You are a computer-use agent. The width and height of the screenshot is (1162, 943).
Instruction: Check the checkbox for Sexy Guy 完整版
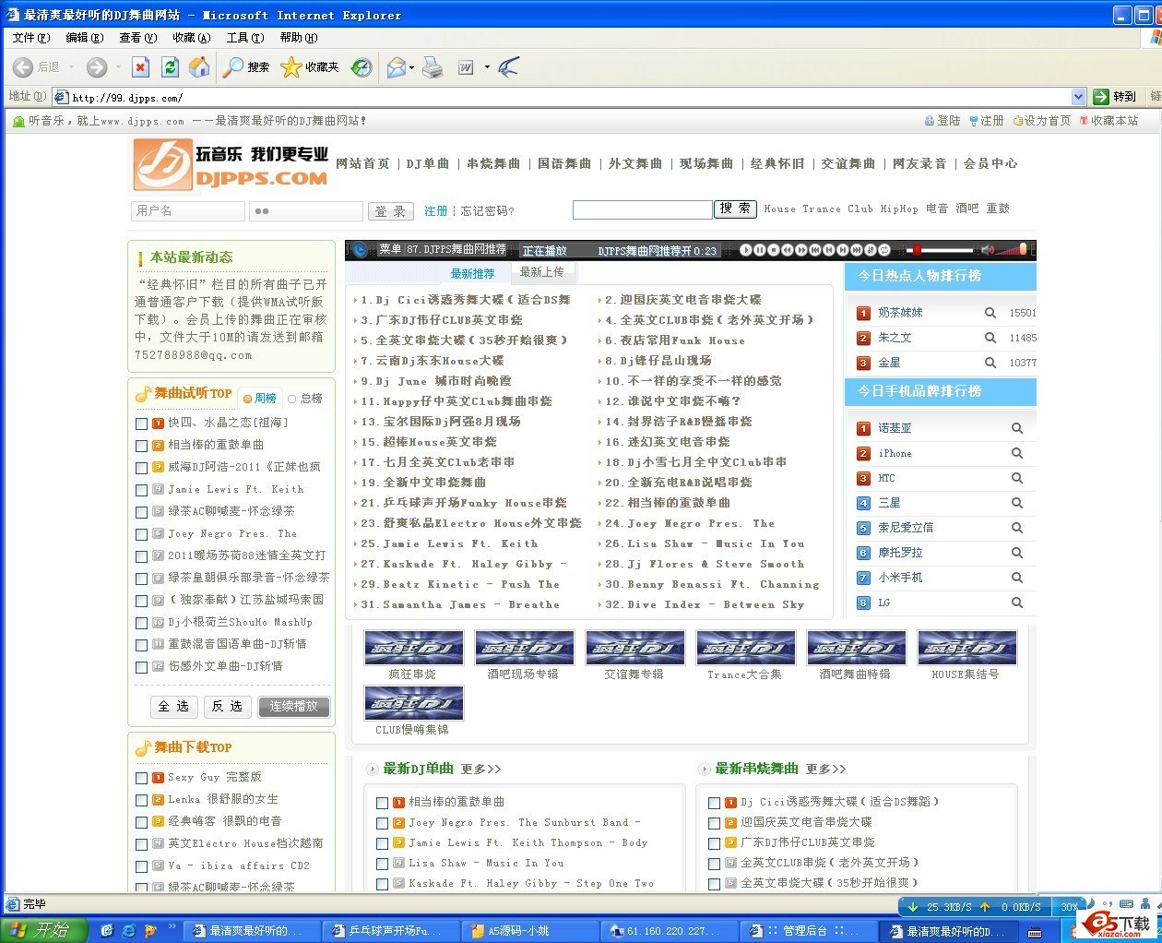142,778
